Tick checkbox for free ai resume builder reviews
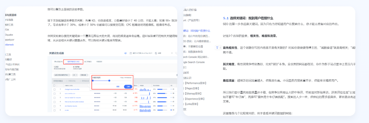The height and width of the screenshot is (123, 369). point(54,102)
